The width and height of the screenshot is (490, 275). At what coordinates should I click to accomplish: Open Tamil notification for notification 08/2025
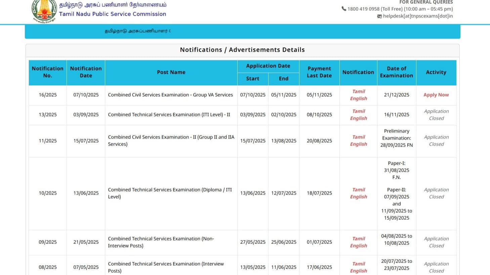point(358,264)
